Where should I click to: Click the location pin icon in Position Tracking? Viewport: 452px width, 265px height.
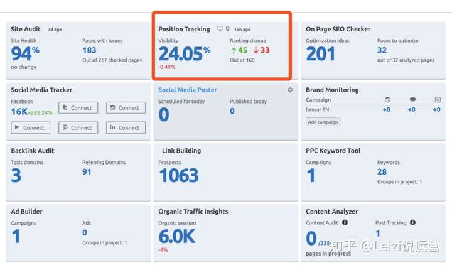tap(228, 29)
